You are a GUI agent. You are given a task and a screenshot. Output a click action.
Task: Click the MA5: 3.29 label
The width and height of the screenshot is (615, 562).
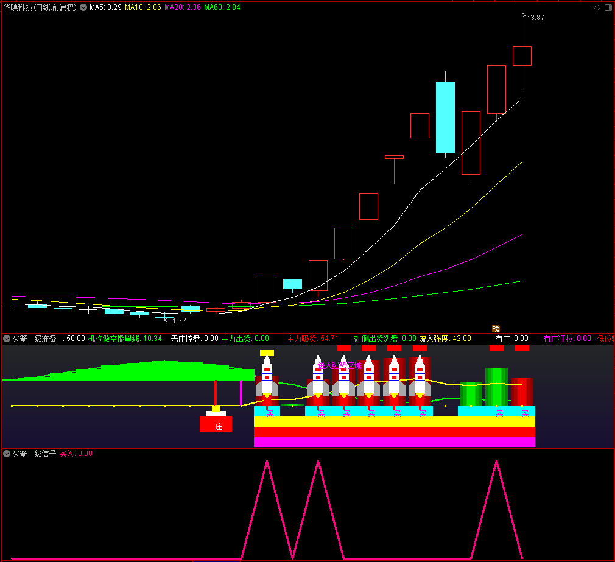pyautogui.click(x=105, y=7)
